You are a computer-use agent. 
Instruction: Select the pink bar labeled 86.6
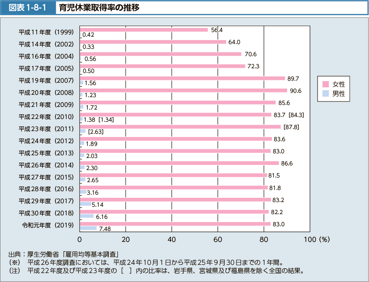point(179,163)
